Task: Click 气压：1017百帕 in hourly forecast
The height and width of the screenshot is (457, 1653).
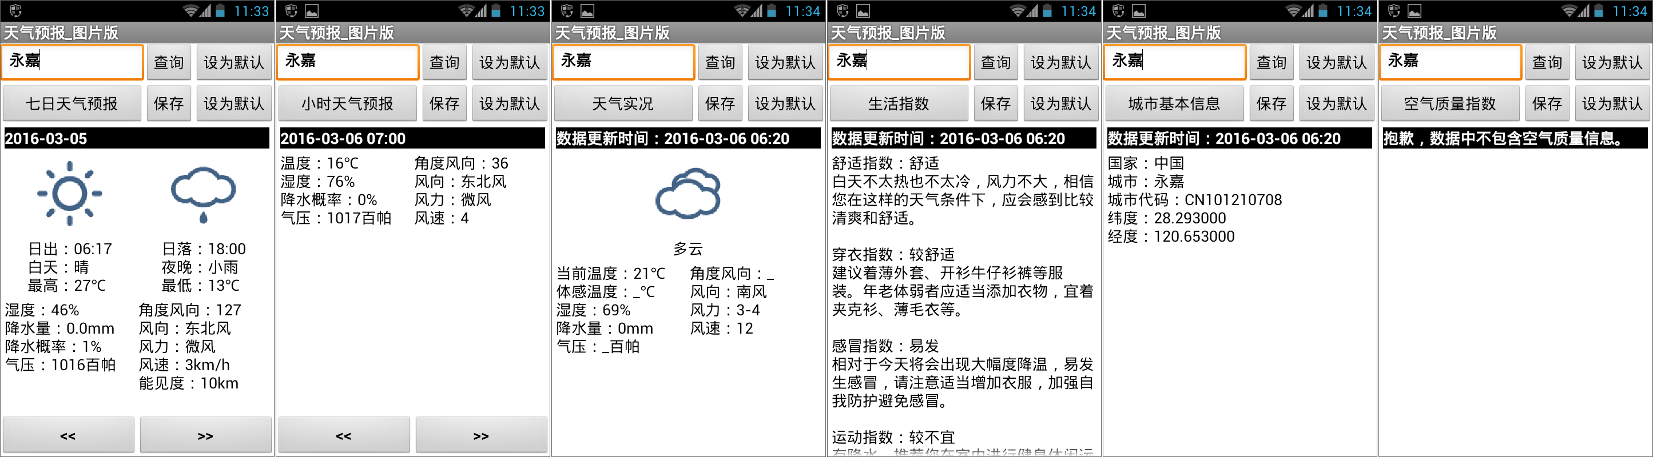Action: click(336, 218)
